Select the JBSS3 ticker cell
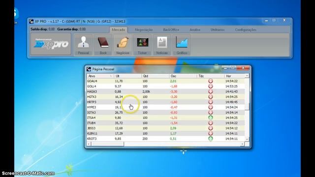Screen dimensions: 315x177 pyautogui.click(x=92, y=128)
